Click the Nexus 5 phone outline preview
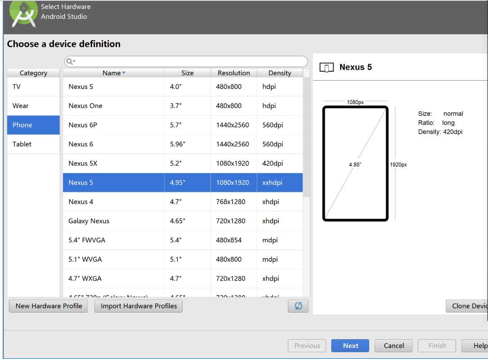488x359 pixels. coord(355,164)
